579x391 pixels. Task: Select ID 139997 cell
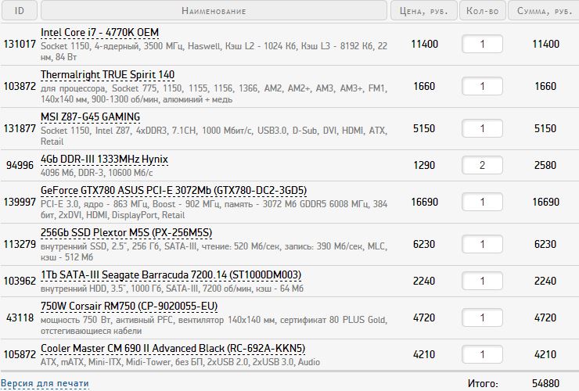20,202
